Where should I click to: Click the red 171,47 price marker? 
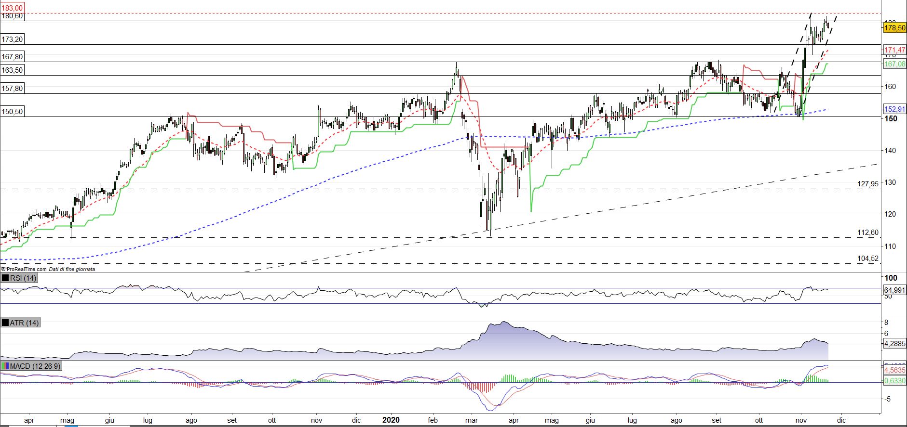(894, 50)
